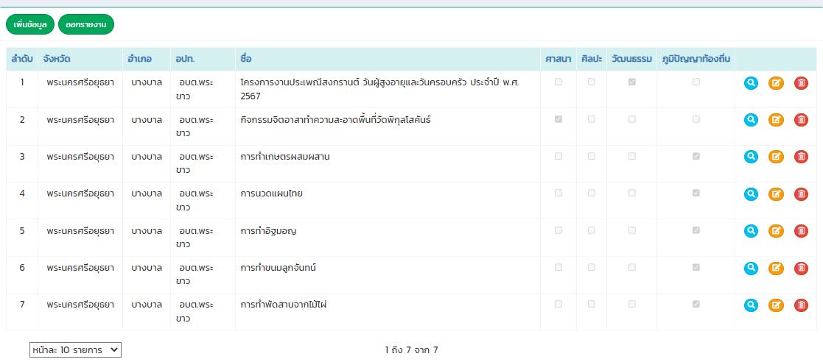823x362 pixels.
Task: Click the orange edit icon for row 2
Action: pos(776,119)
